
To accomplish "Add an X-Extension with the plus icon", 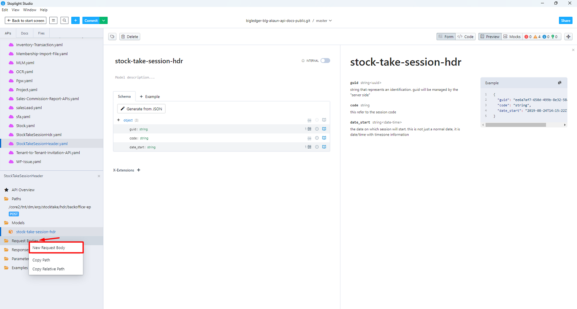I will click(x=139, y=170).
